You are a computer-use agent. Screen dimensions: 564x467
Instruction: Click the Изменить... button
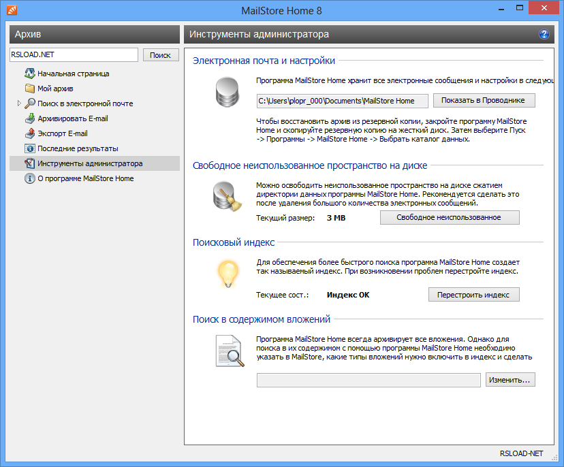pyautogui.click(x=510, y=380)
